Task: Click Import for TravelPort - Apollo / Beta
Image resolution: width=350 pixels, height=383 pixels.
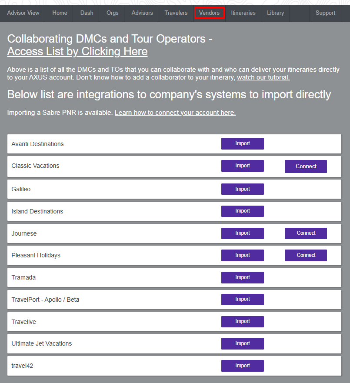Action: 242,300
